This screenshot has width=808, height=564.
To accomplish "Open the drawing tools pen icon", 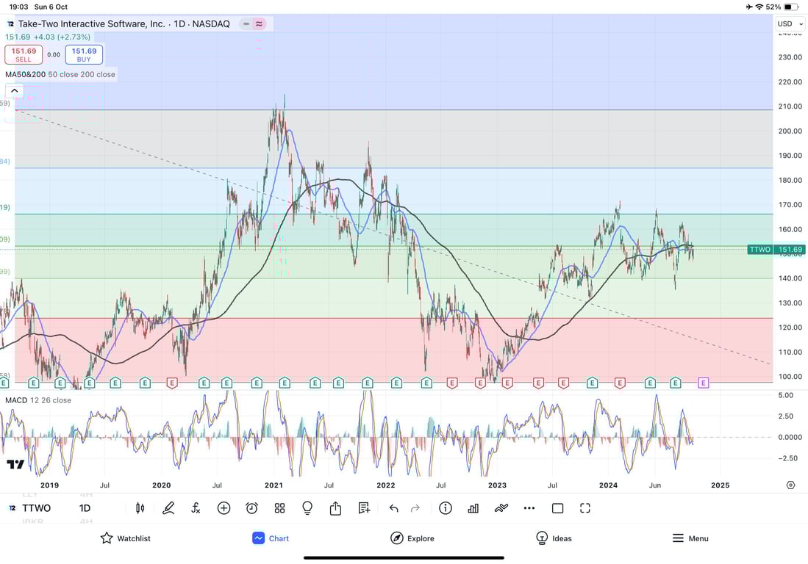I will [x=168, y=508].
